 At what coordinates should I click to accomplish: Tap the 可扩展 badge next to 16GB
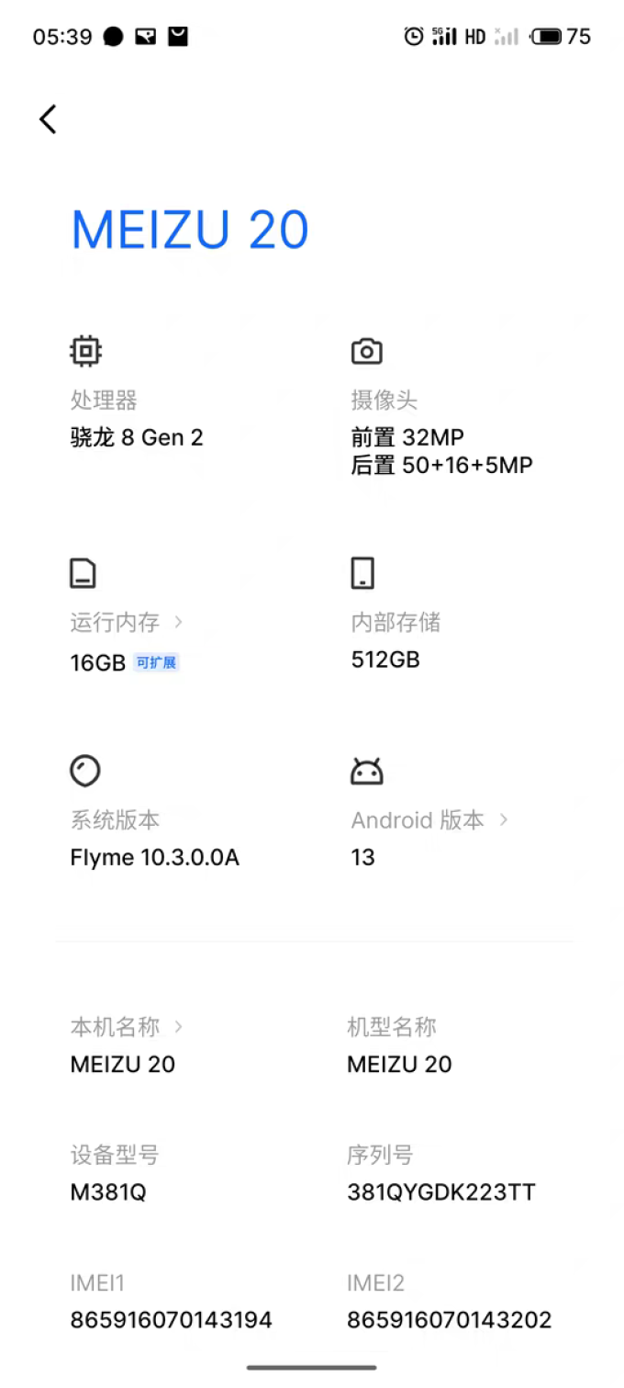click(157, 662)
